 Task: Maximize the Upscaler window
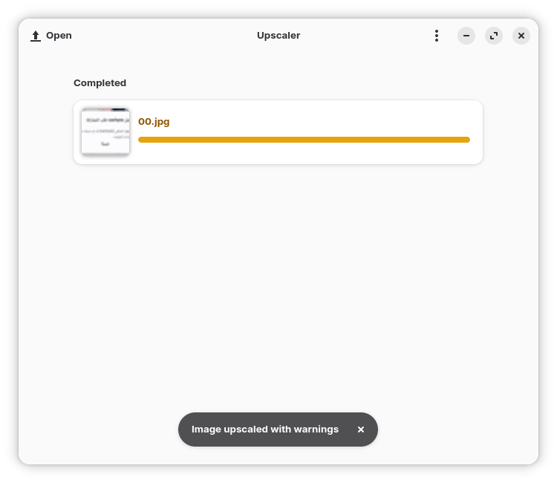point(494,36)
